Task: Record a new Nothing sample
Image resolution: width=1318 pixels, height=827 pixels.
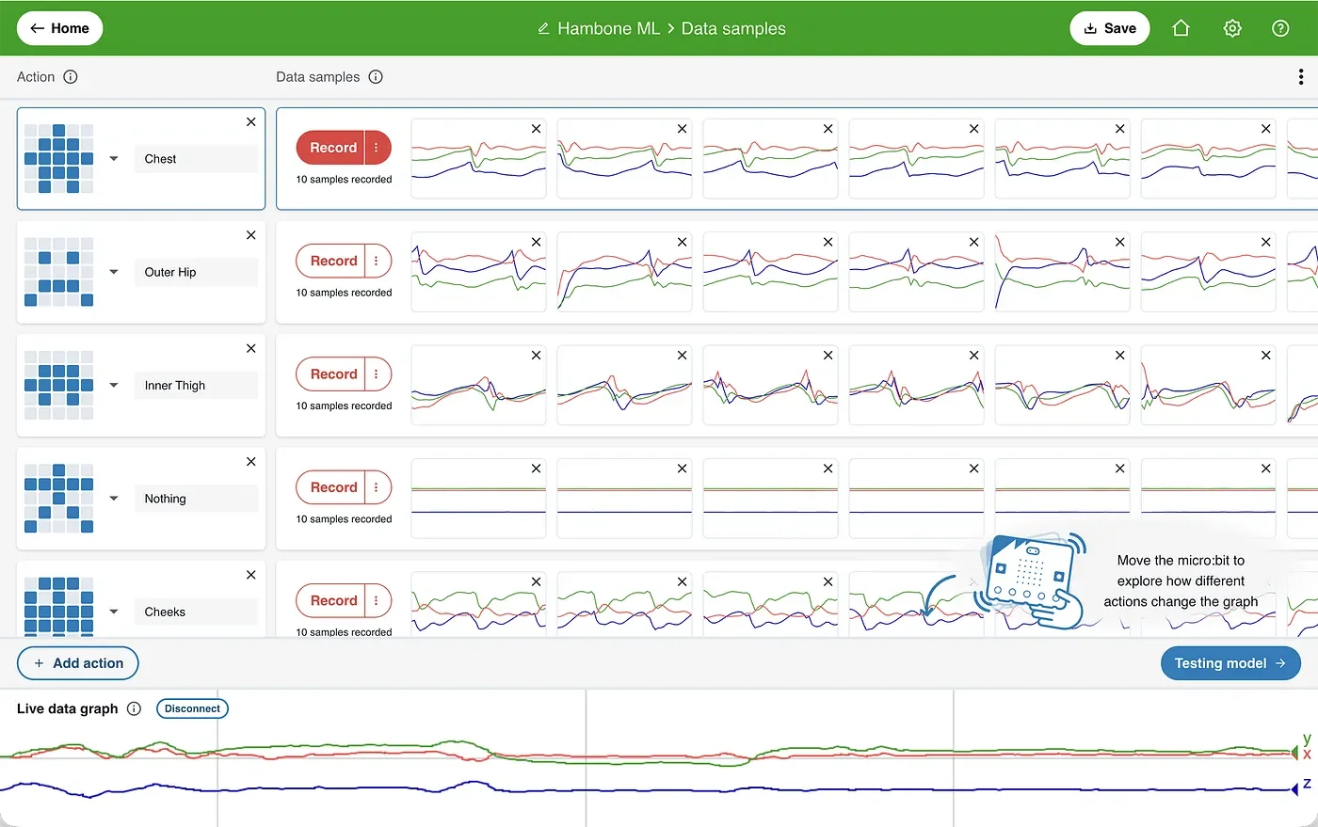Action: (x=331, y=487)
